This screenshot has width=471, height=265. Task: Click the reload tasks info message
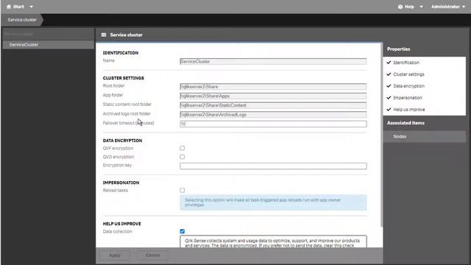[x=273, y=202]
